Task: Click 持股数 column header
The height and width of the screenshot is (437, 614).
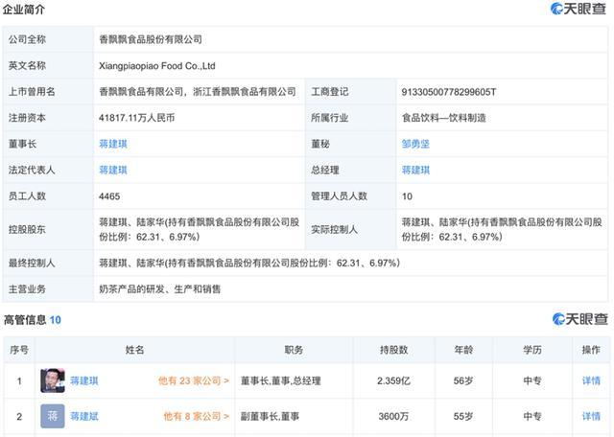Action: tap(394, 350)
